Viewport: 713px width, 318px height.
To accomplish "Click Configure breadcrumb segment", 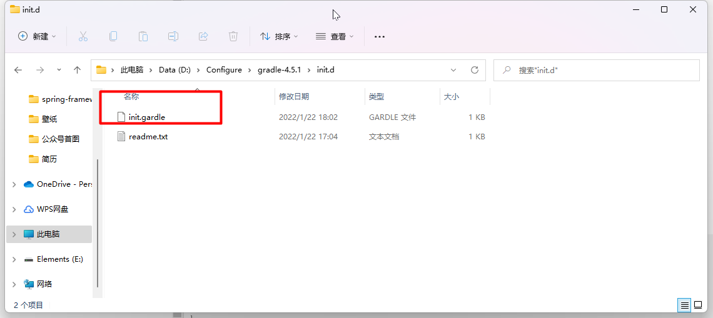I will point(224,70).
